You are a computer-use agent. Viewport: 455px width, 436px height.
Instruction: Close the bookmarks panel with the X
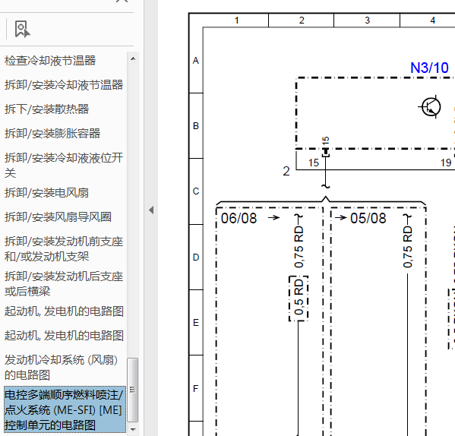pyautogui.click(x=122, y=2)
